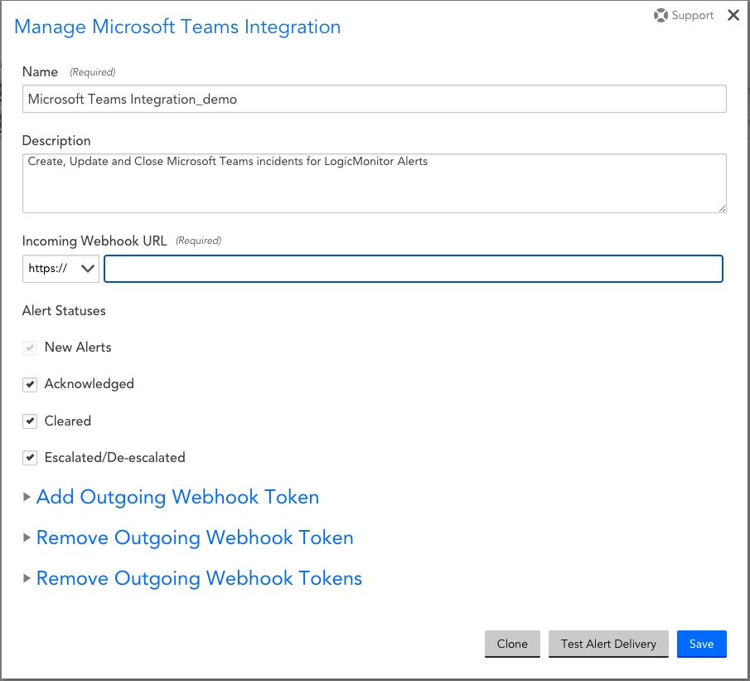This screenshot has width=750, height=681.
Task: Expand the Remove Outgoing Webhook Token triangle
Action: (27, 538)
